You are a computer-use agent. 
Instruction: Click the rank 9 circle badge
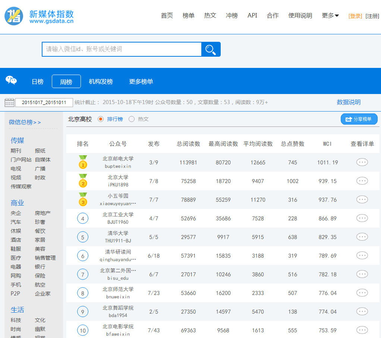[83, 312]
